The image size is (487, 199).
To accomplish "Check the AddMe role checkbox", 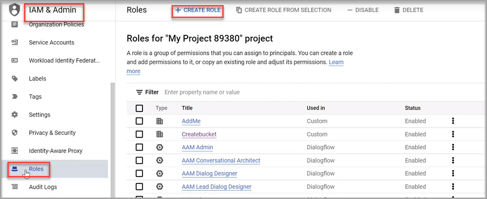I will click(x=139, y=121).
